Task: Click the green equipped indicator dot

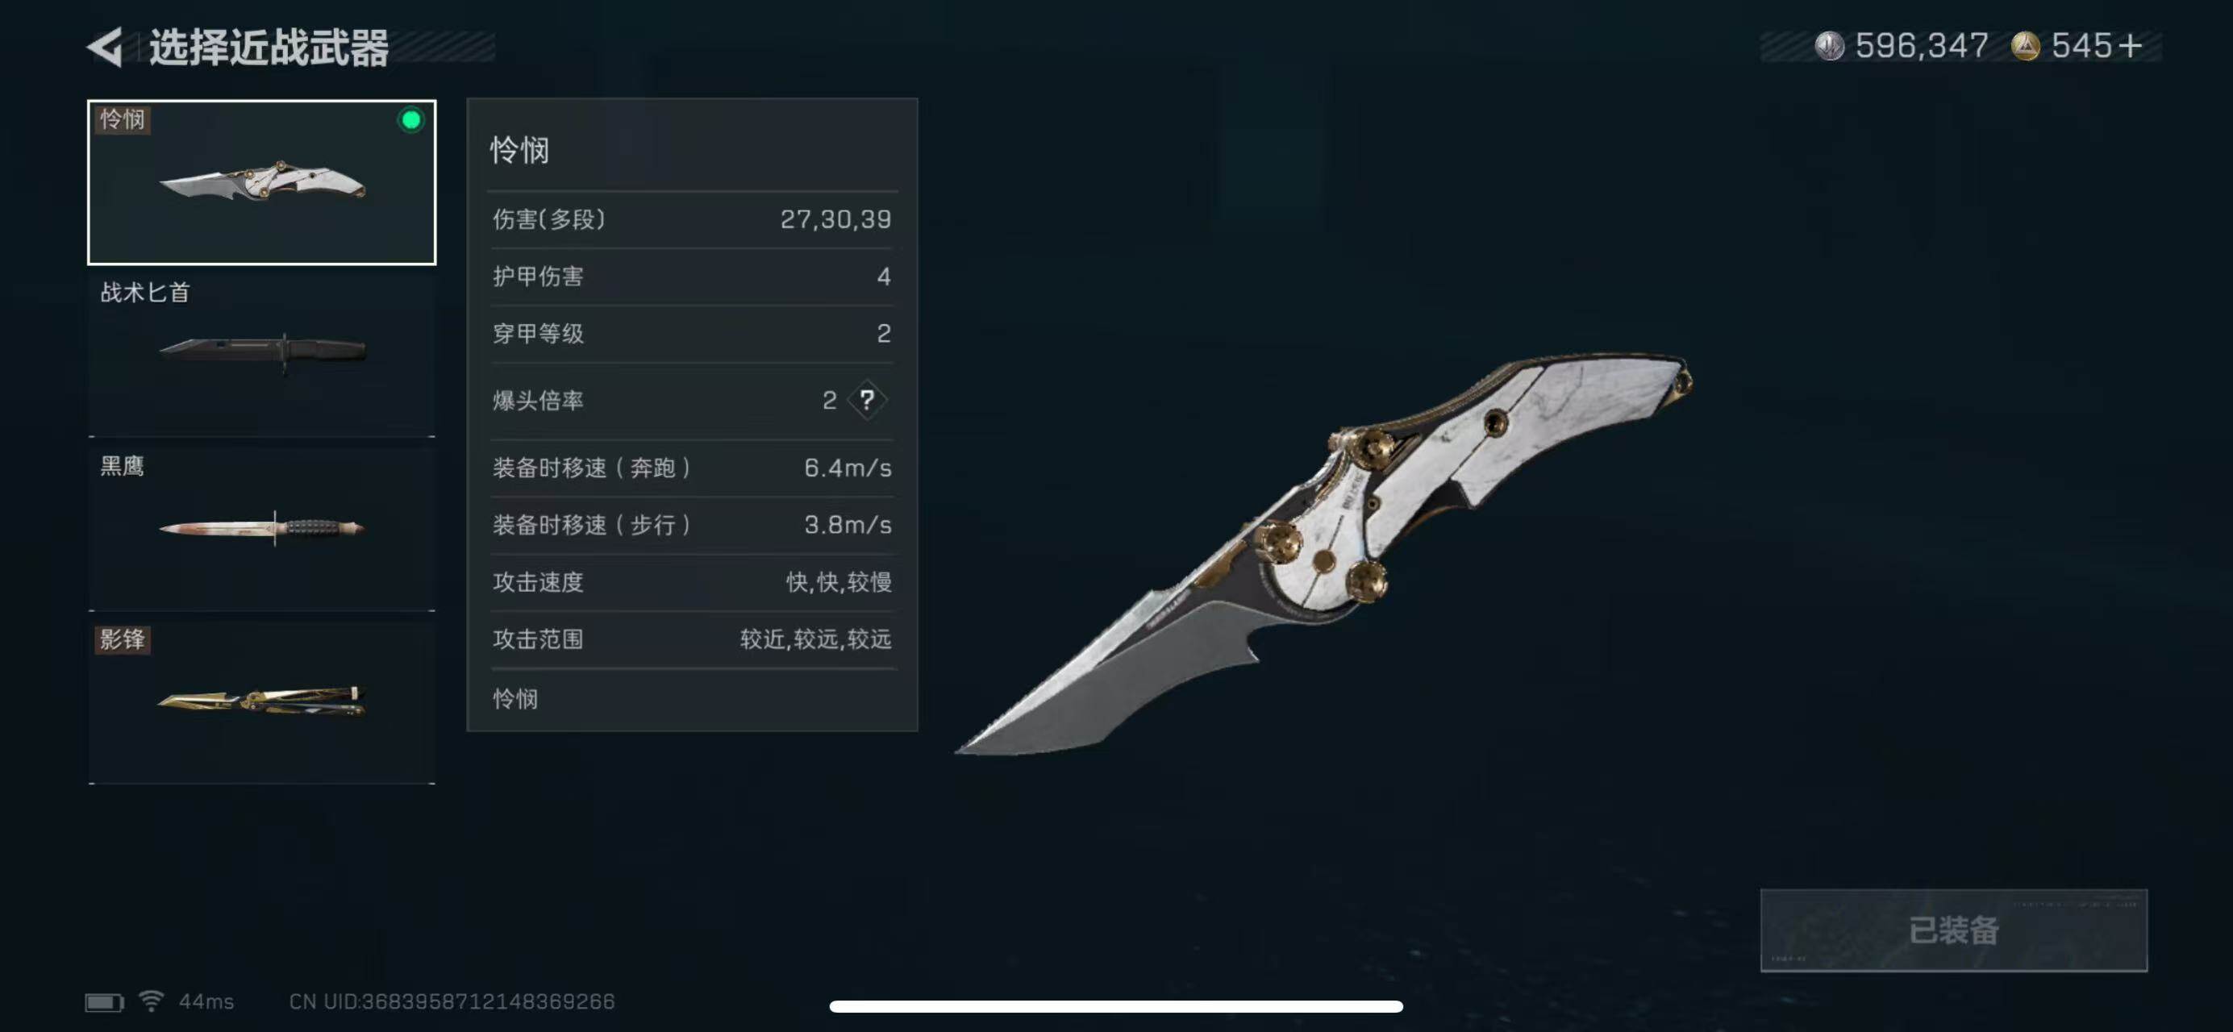Action: click(x=411, y=119)
